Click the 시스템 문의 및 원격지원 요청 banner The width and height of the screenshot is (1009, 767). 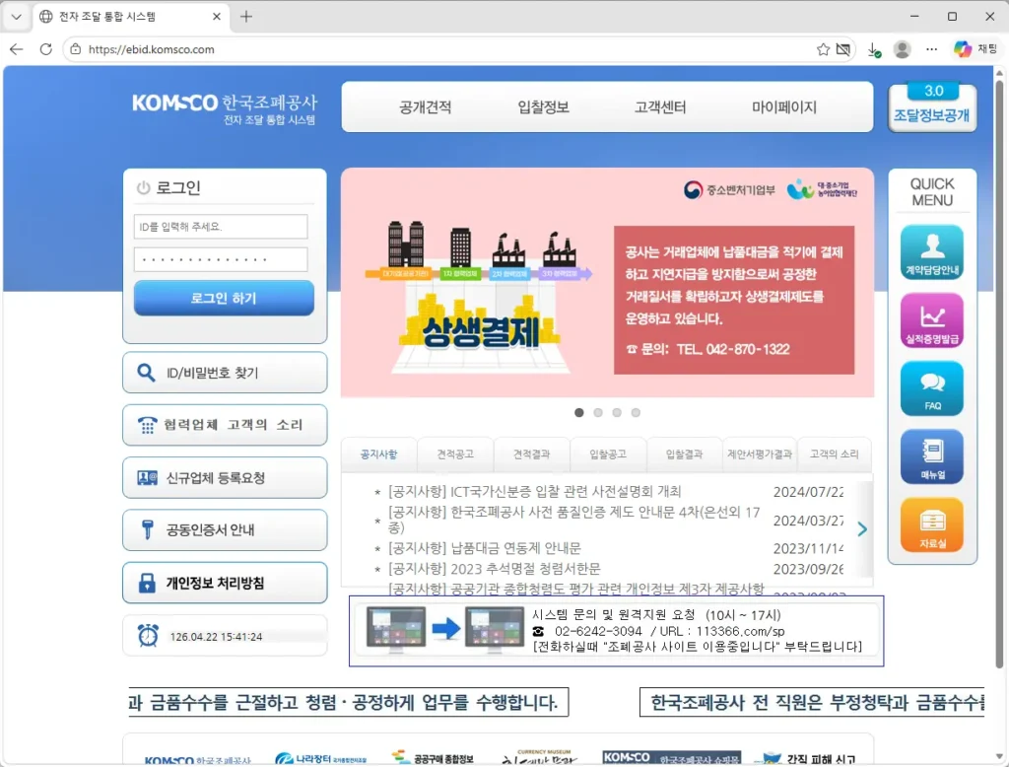pos(616,631)
